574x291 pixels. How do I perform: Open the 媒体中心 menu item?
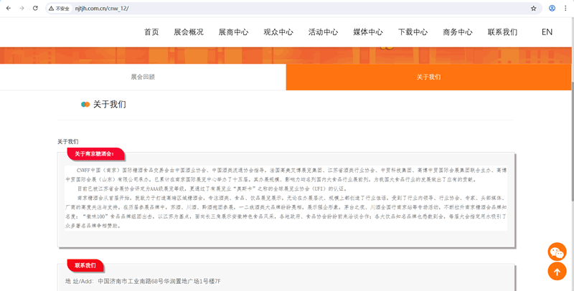(368, 32)
